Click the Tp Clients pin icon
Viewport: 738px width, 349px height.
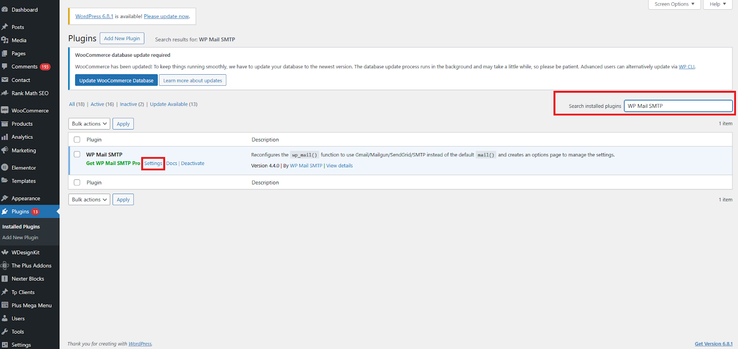(5, 292)
